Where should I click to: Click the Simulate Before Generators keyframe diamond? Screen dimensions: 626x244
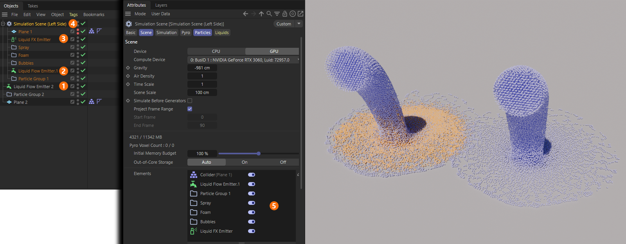[x=128, y=101]
